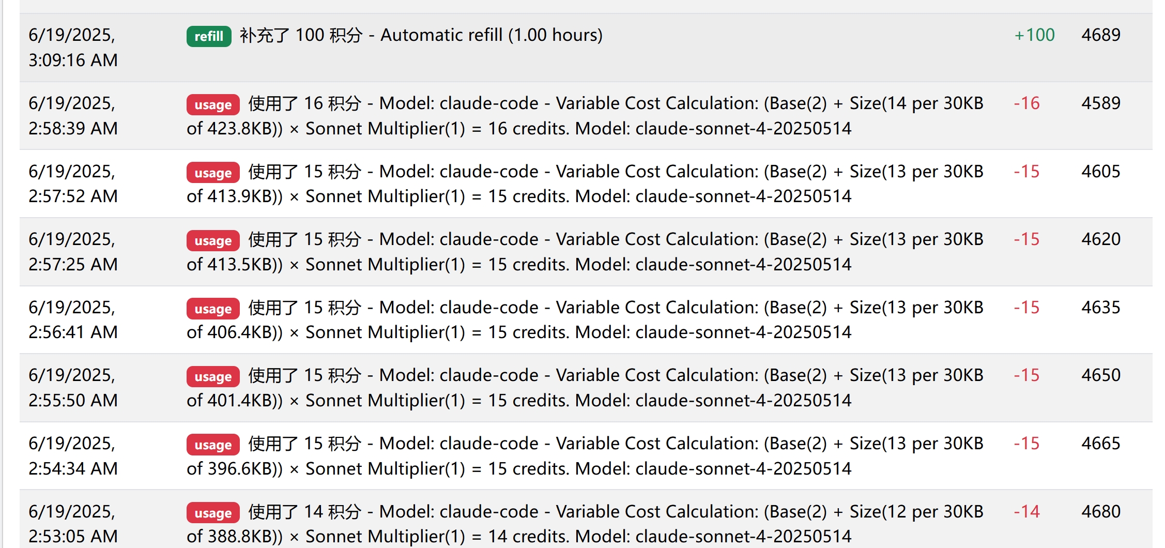Click the 413.9KB usage description row

point(585,184)
